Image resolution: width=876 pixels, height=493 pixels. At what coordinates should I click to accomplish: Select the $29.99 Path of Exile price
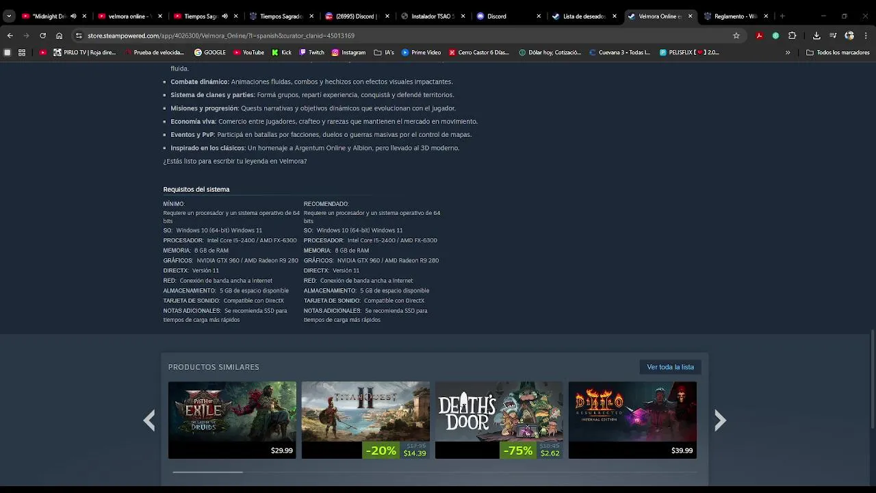(281, 451)
